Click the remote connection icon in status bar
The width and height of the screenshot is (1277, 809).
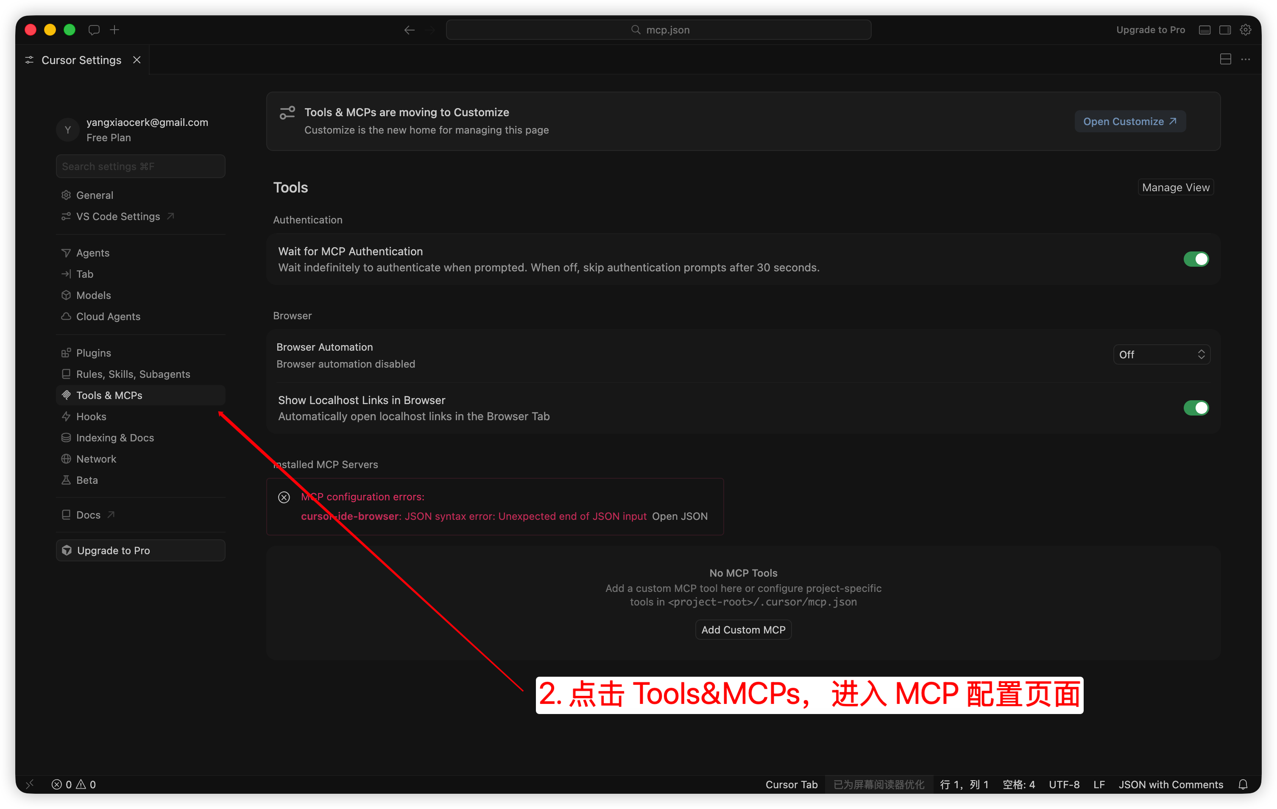(30, 784)
